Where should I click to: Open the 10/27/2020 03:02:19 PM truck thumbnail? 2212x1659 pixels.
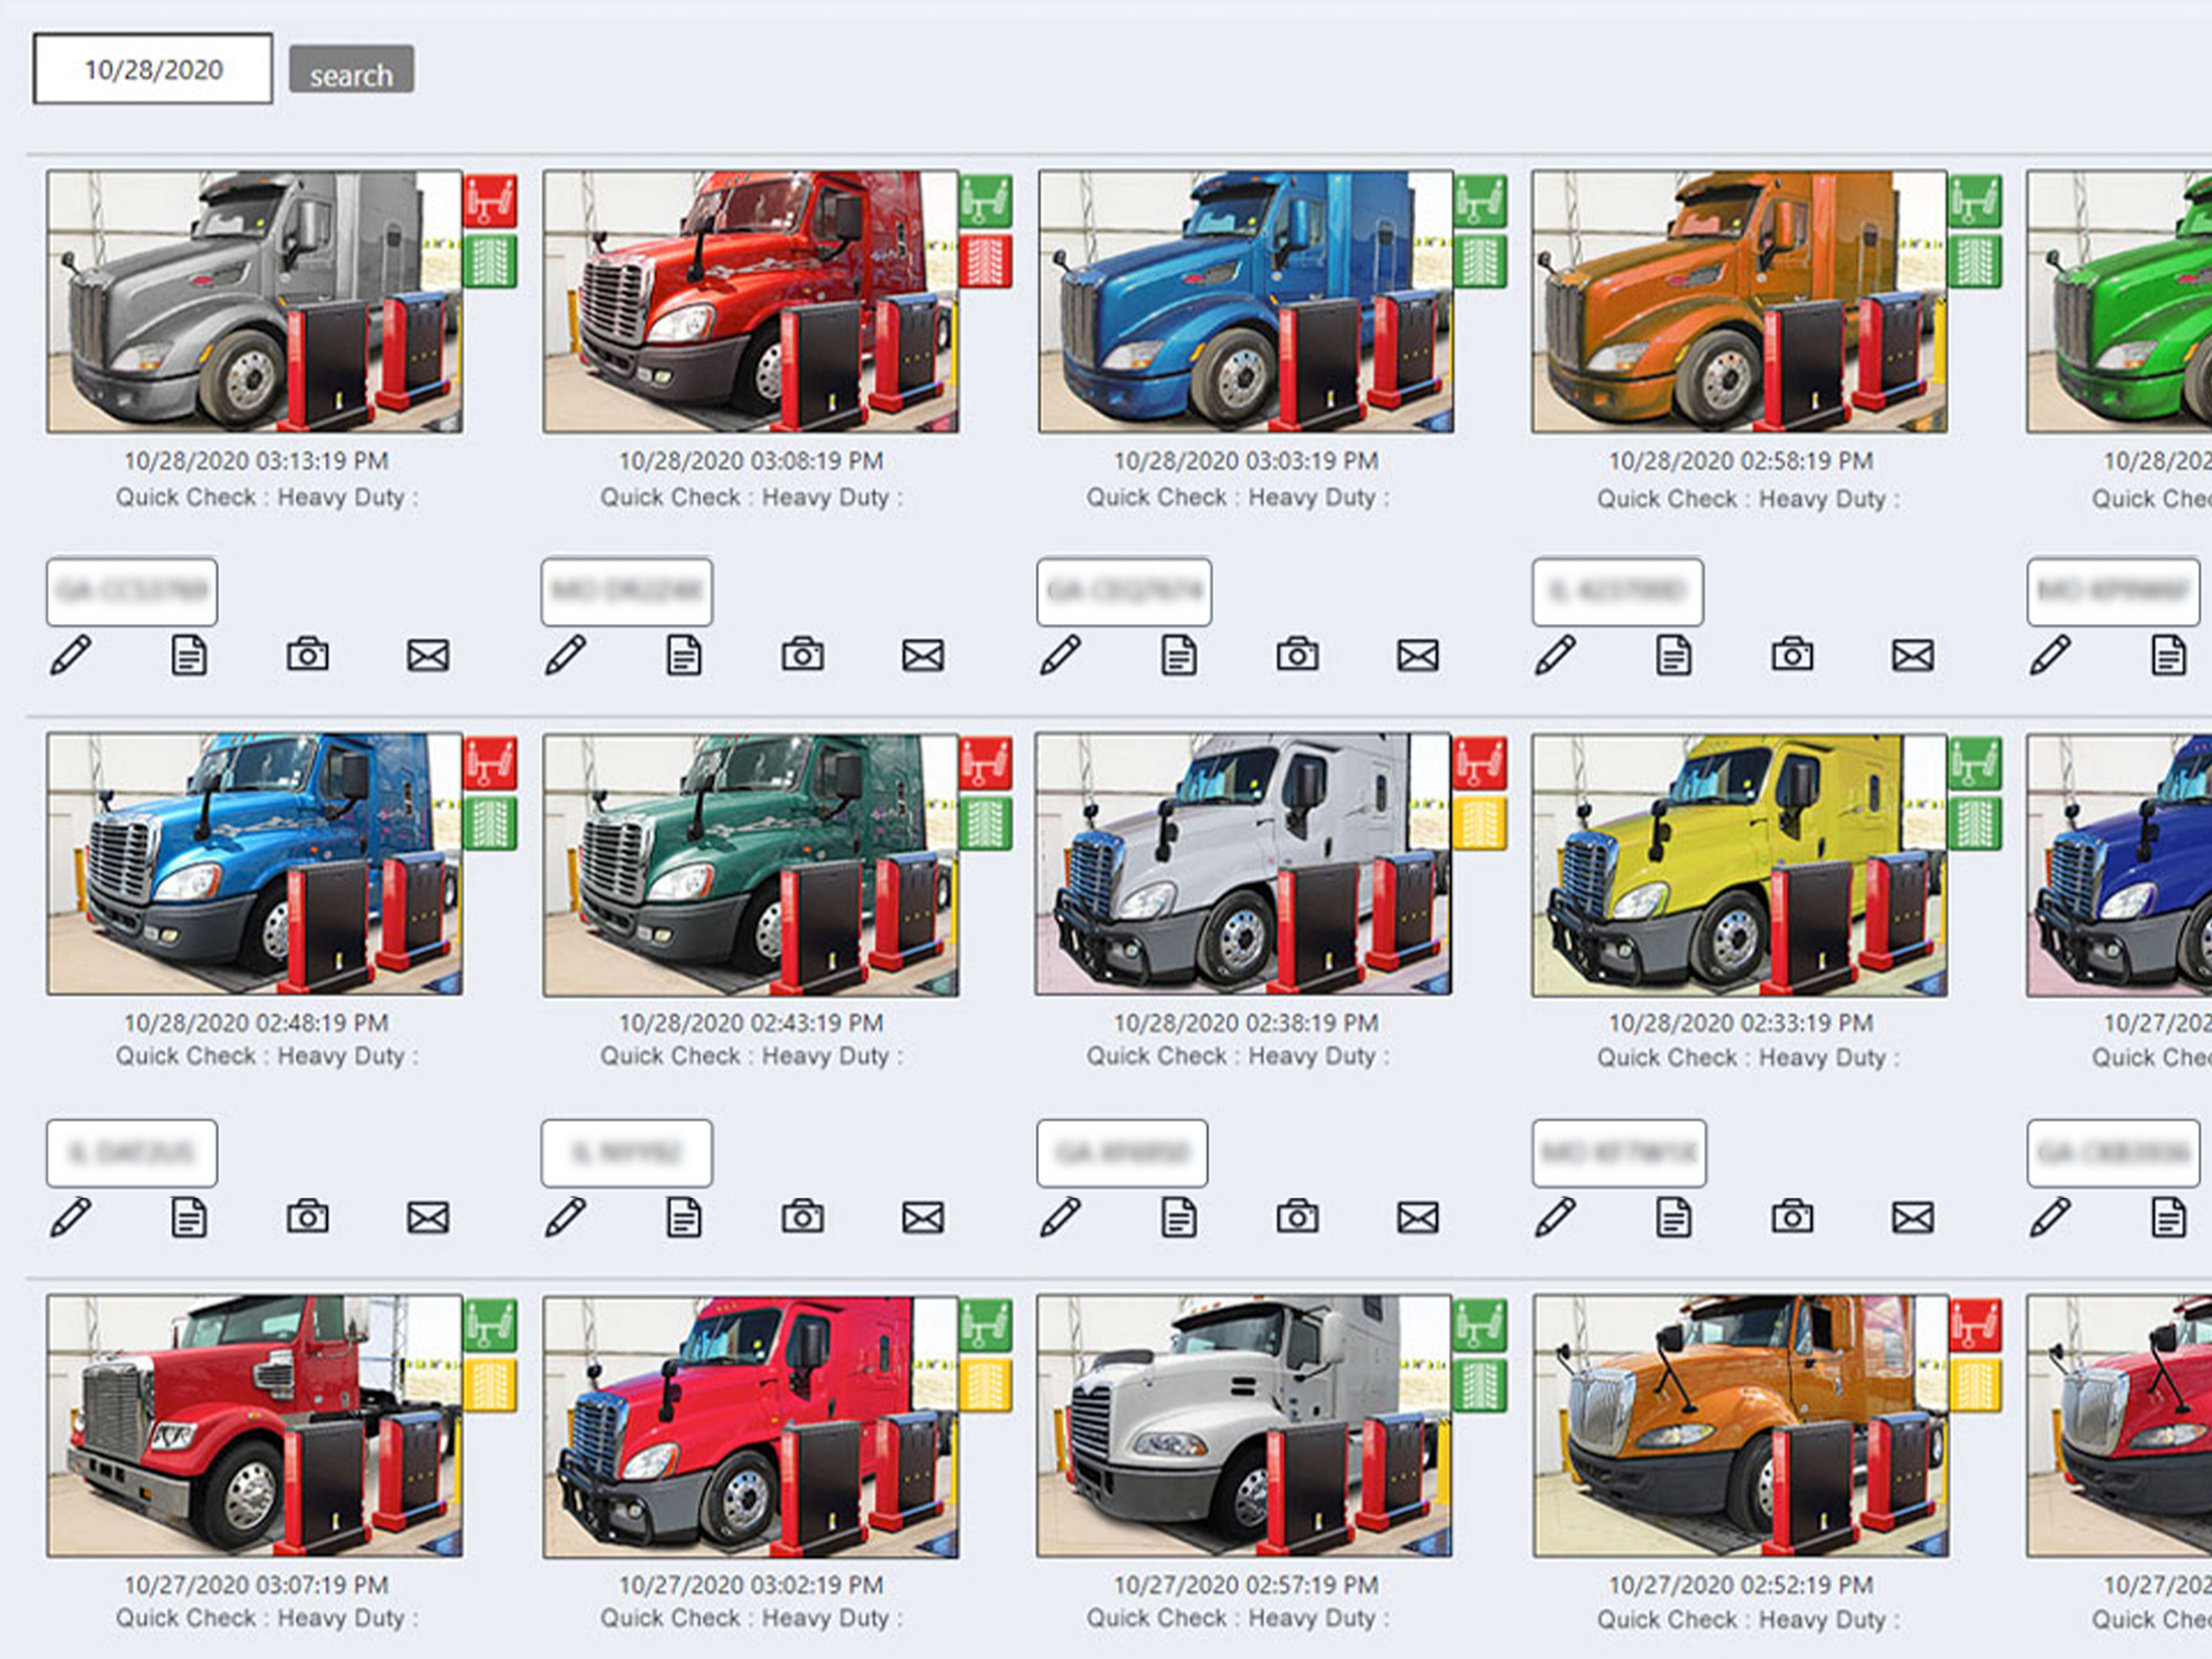[750, 1426]
